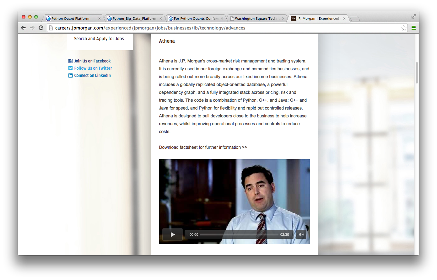This screenshot has height=280, width=437.
Task: Click the browser Forward arrow
Action: point(32,28)
